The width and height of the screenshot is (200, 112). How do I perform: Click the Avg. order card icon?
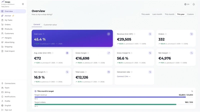(67, 53)
